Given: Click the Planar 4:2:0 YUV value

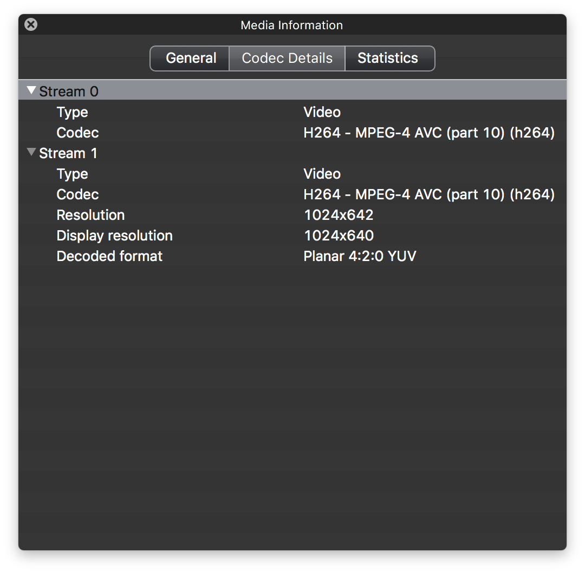Looking at the screenshot, I should (x=360, y=256).
